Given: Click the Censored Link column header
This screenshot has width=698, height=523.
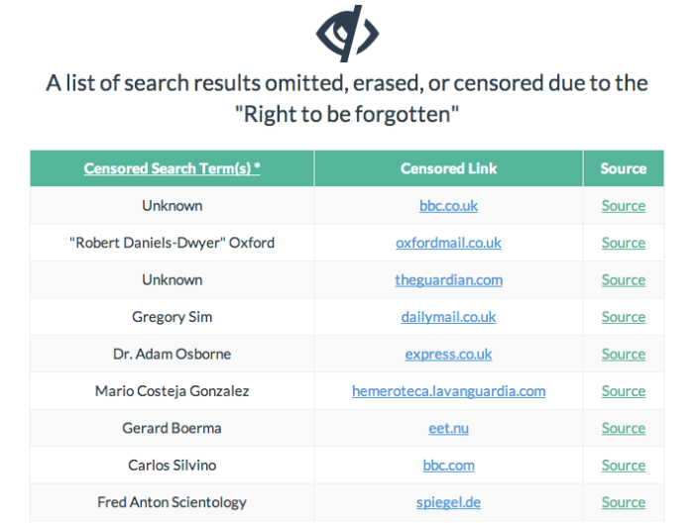Looking at the screenshot, I should (x=448, y=168).
